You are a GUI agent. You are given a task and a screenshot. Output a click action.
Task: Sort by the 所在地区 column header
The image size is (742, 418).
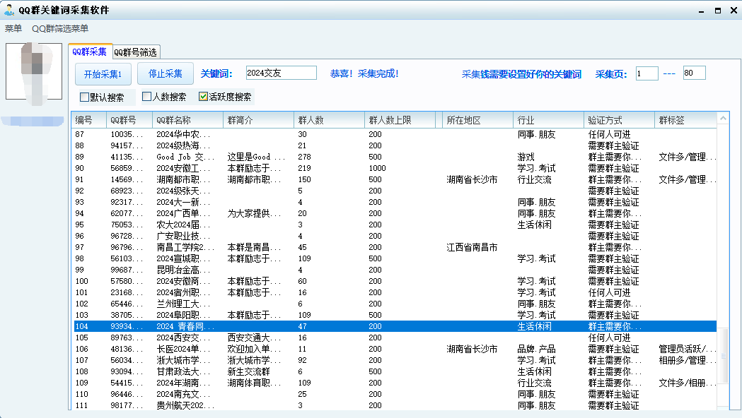(x=477, y=120)
